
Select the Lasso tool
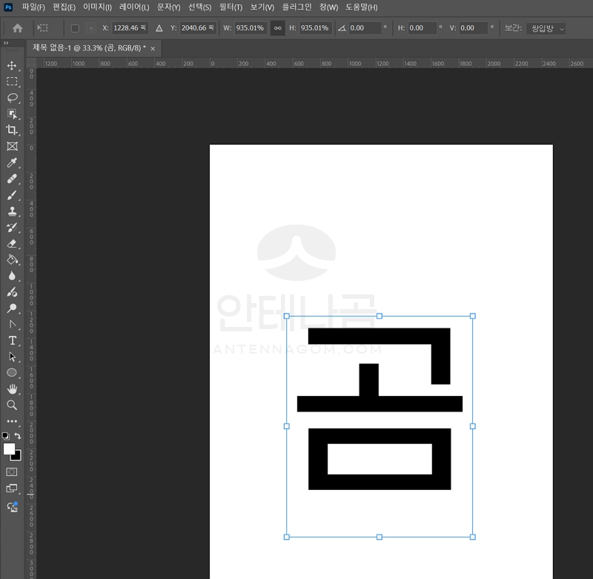[12, 98]
